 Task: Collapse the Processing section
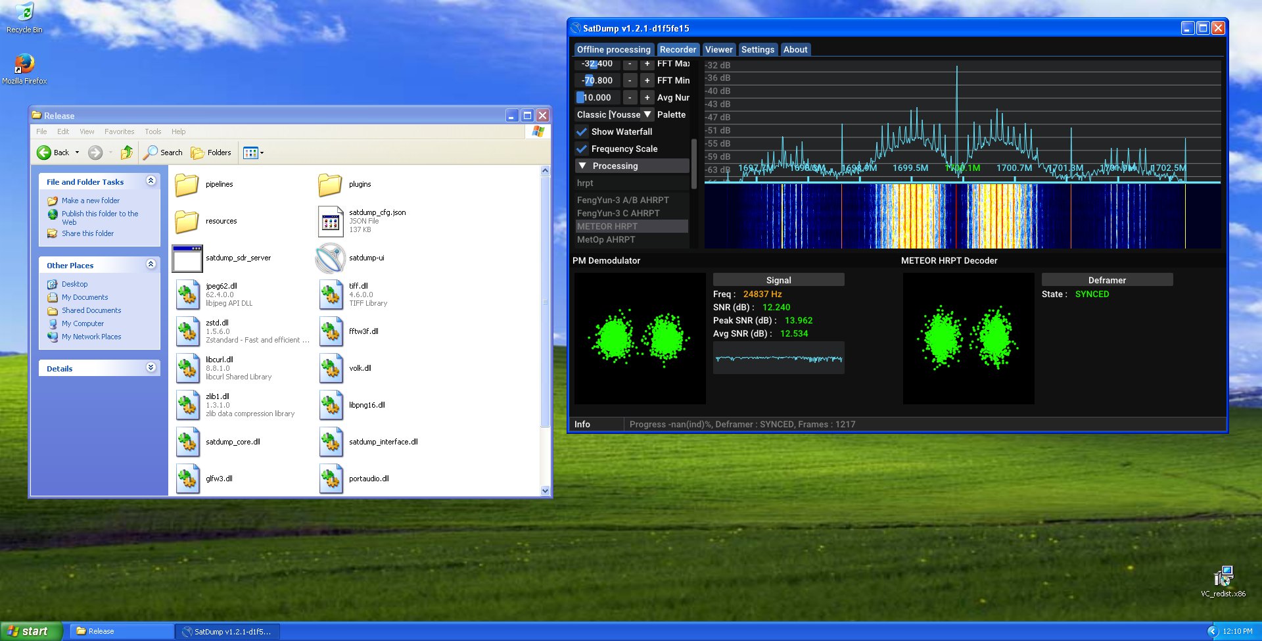click(632, 166)
